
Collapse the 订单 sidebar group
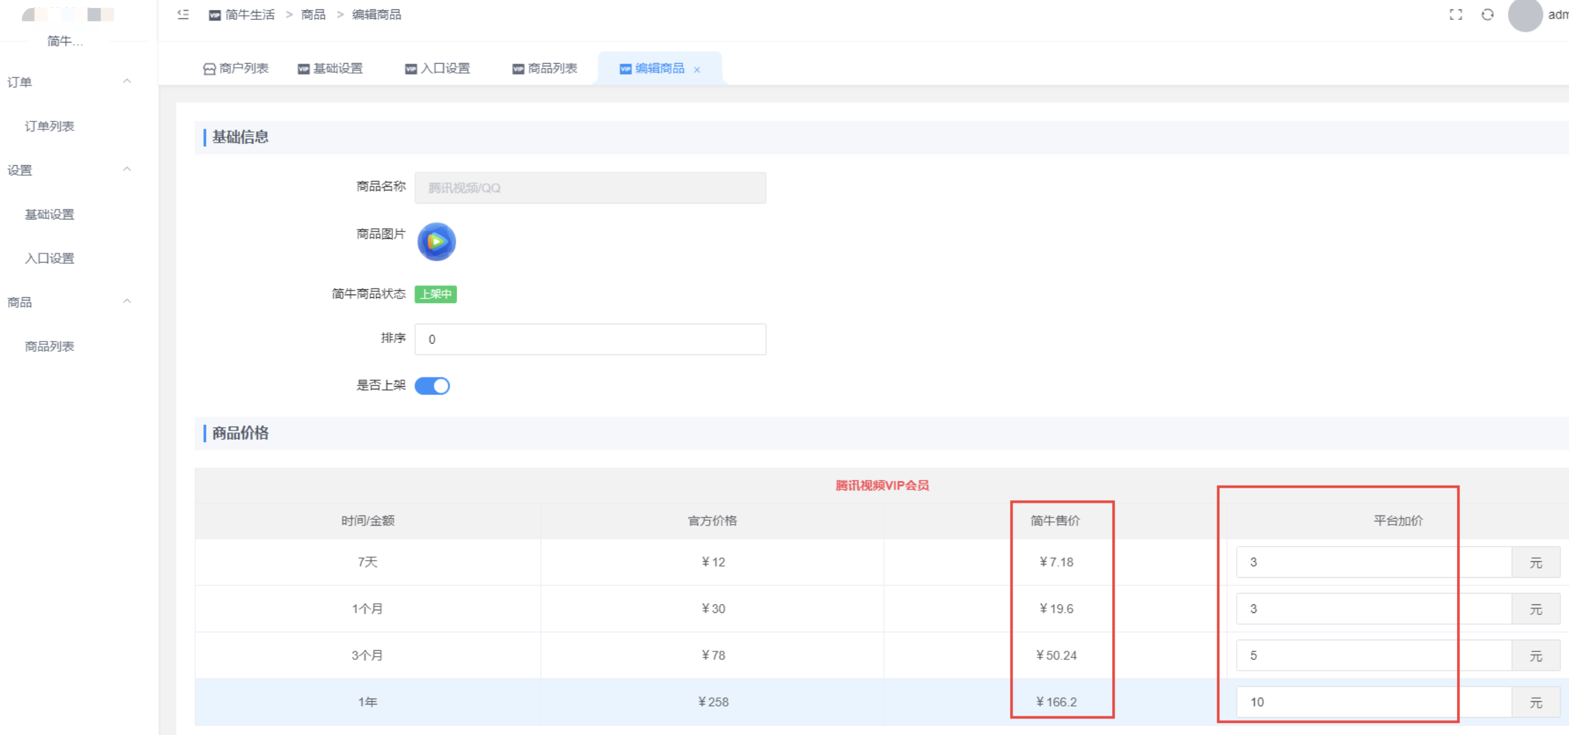click(127, 81)
